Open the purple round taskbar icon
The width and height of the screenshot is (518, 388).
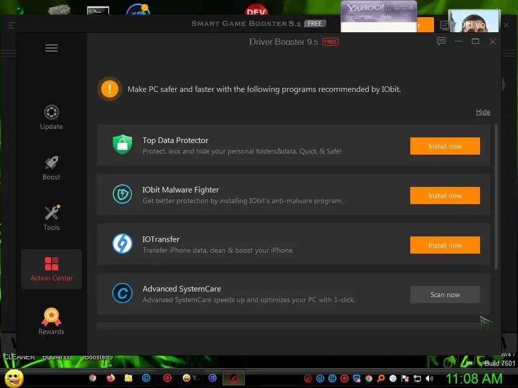tap(212, 378)
